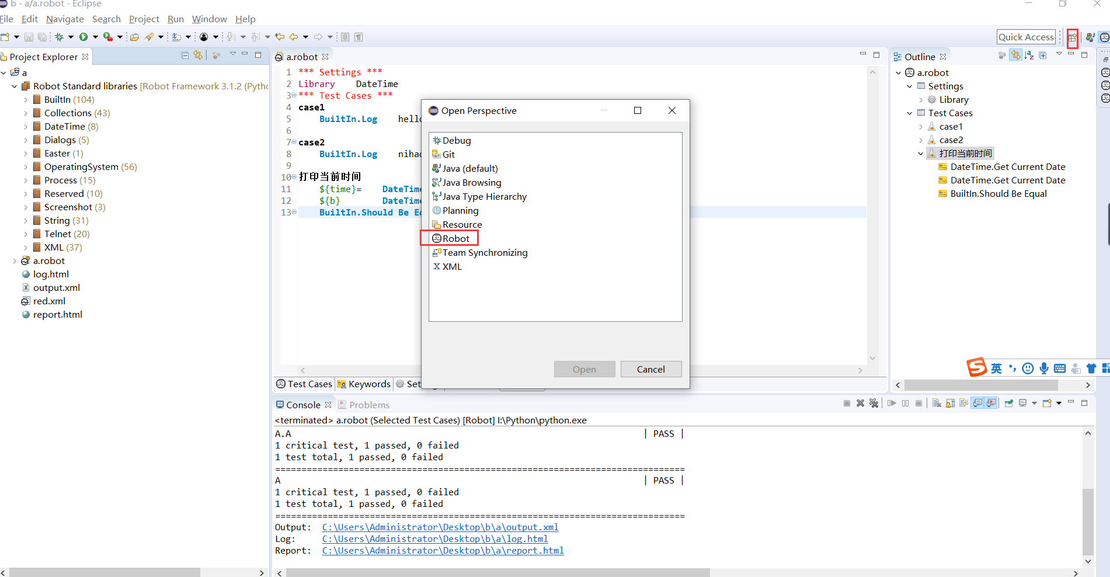Open Debug button dropdown arrow

pos(71,37)
